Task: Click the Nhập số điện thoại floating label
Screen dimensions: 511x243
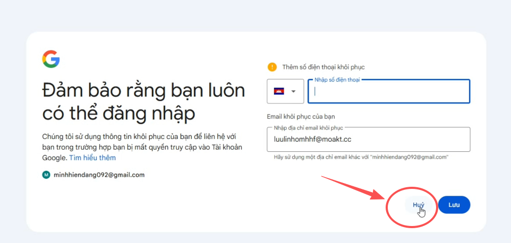Action: [338, 80]
